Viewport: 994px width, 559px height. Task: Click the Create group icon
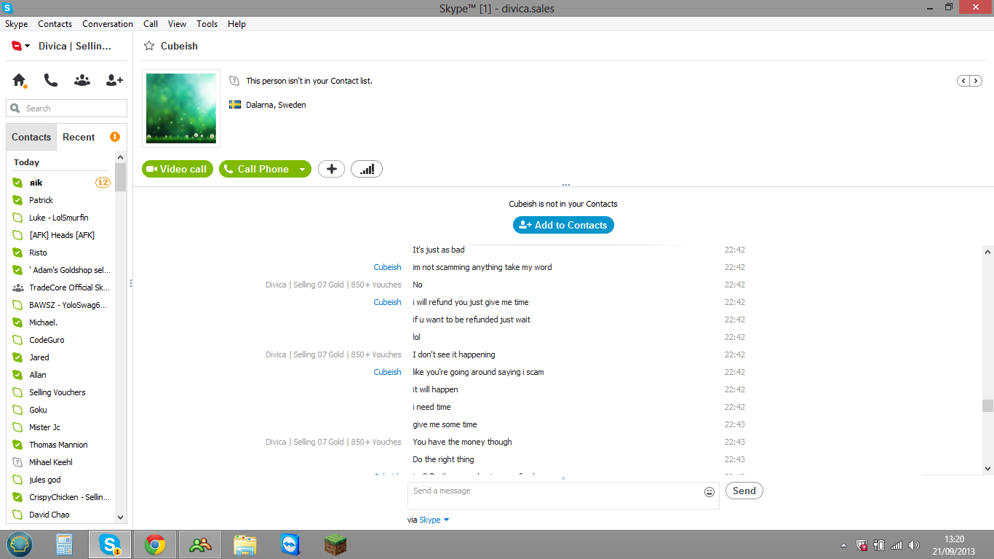click(82, 80)
